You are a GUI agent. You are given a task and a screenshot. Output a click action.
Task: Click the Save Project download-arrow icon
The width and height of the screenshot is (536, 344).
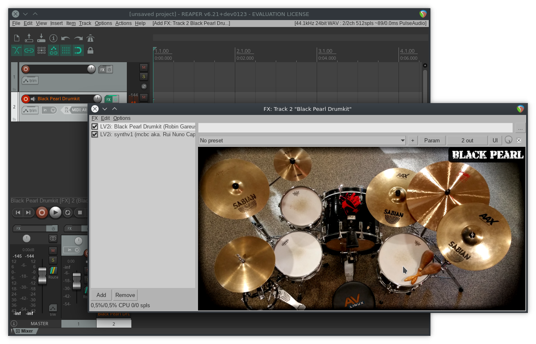(x=41, y=38)
